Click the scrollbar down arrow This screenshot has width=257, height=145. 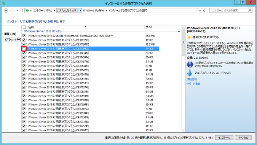tap(184, 131)
